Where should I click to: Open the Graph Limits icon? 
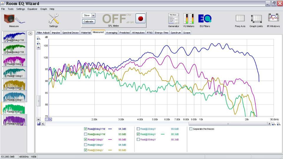[x=256, y=19]
